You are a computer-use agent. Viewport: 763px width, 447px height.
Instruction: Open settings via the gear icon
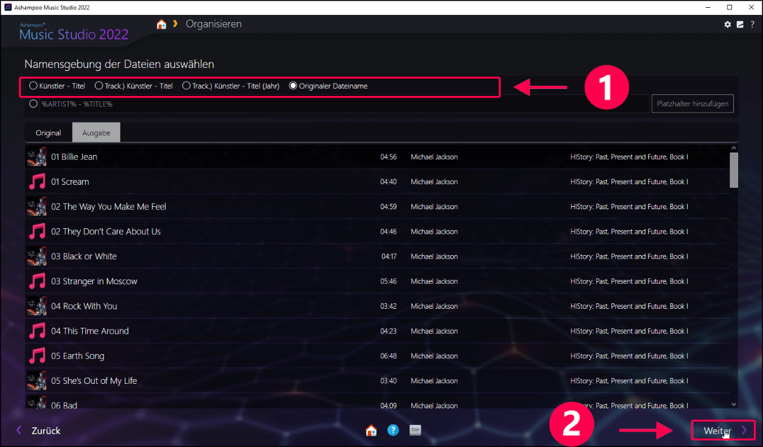[727, 24]
